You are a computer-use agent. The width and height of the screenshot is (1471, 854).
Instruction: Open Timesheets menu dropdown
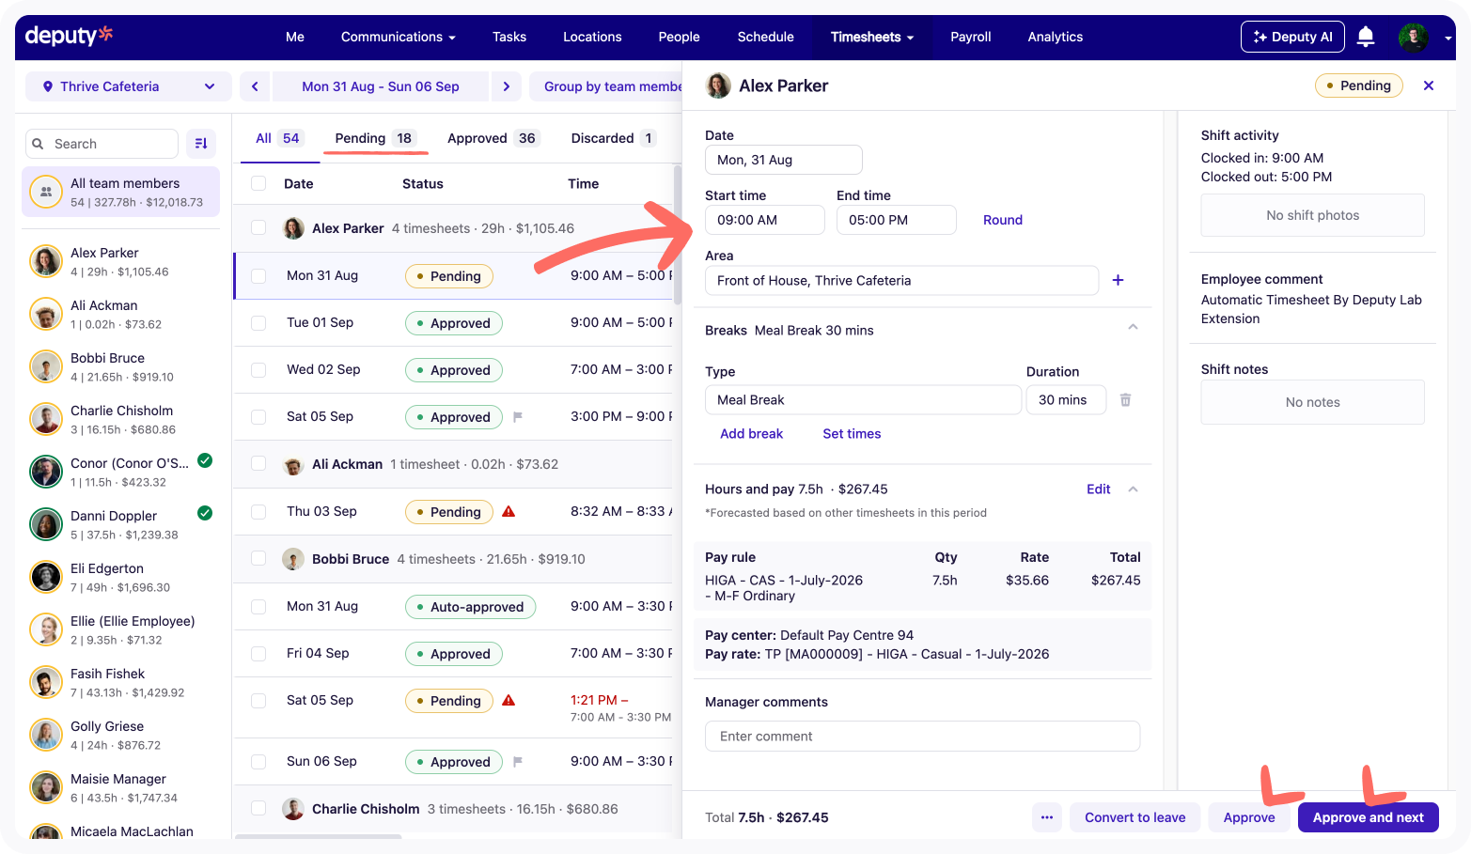pos(871,37)
